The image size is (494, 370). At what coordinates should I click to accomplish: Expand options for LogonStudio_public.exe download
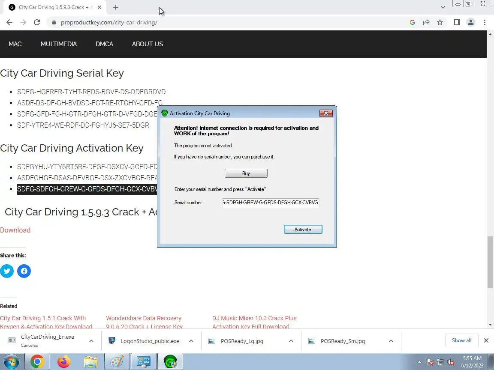point(191,341)
